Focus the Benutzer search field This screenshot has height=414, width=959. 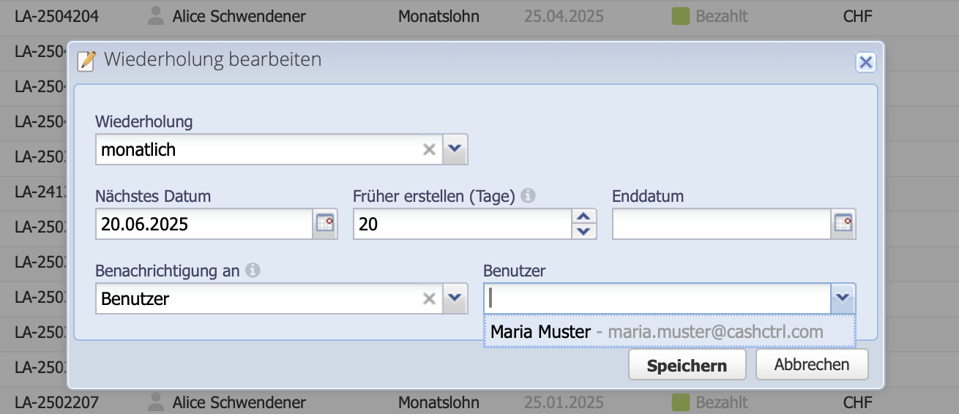click(x=657, y=298)
